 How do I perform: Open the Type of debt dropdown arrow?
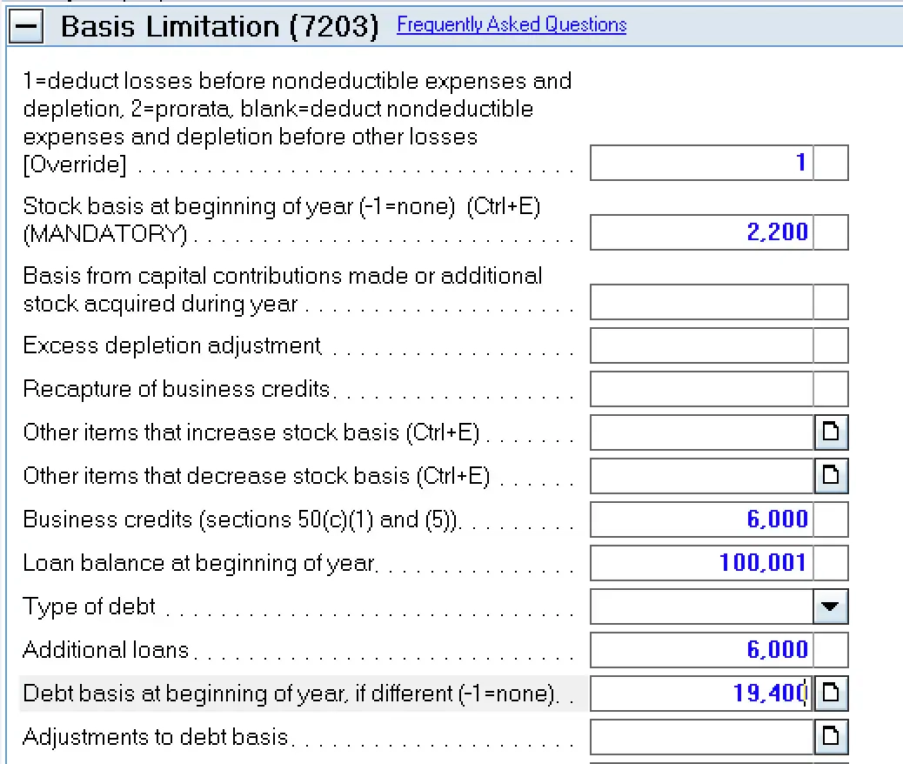(x=831, y=607)
